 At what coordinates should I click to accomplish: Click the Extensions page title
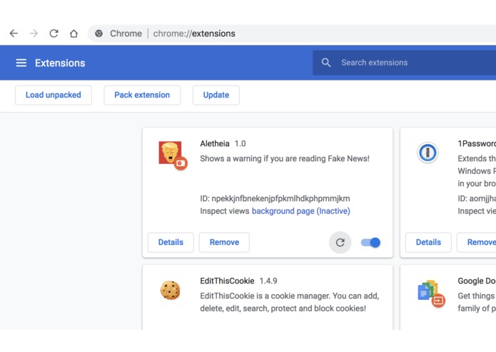coord(60,63)
